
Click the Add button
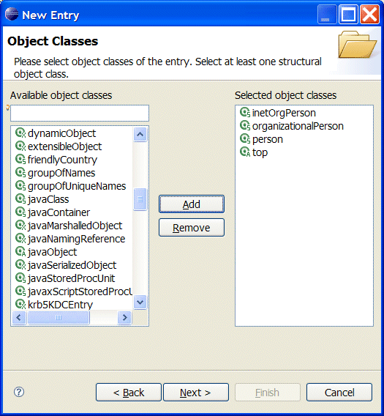192,204
